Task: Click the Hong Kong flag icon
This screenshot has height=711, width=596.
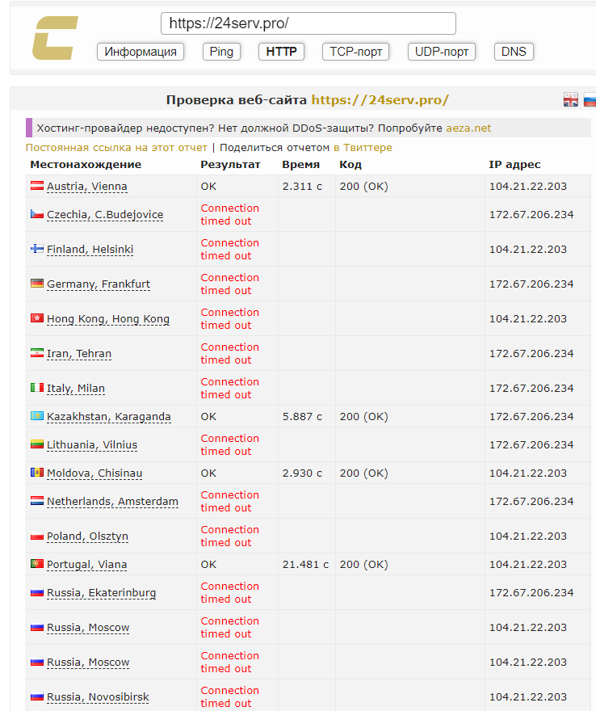Action: (36, 318)
